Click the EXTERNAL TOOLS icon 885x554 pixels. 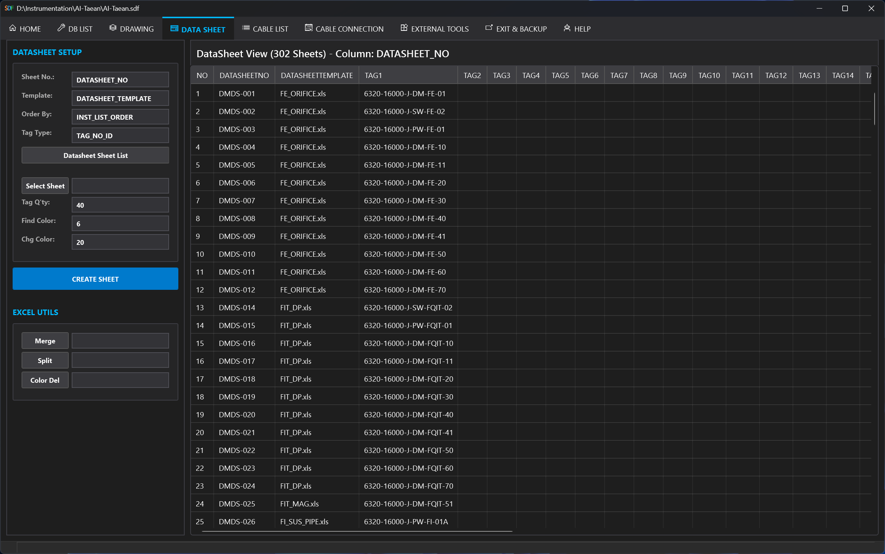point(404,28)
